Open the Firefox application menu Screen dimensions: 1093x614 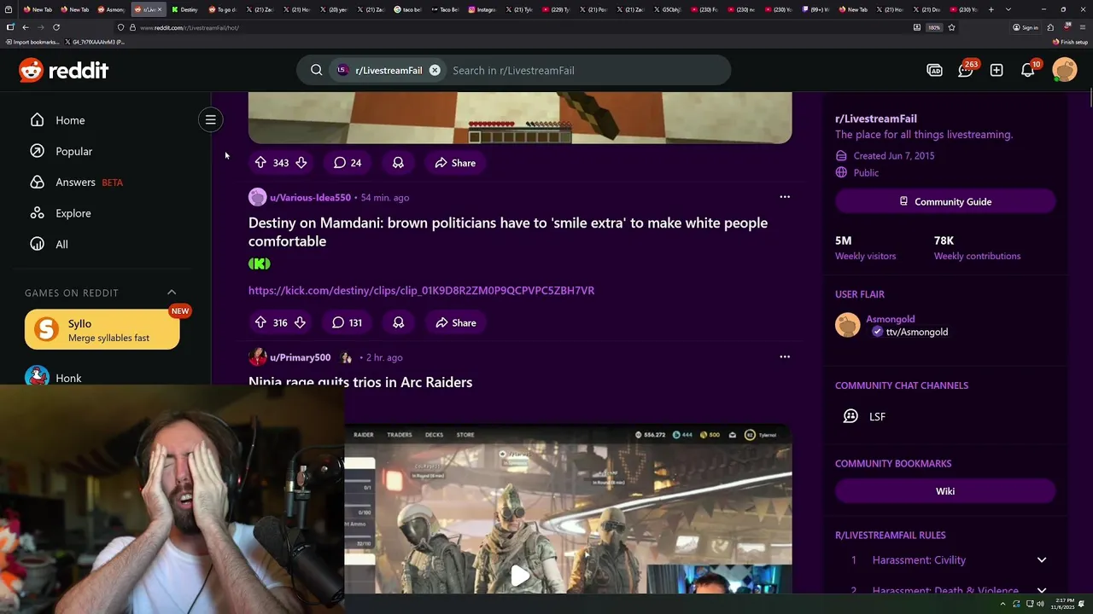[1082, 27]
